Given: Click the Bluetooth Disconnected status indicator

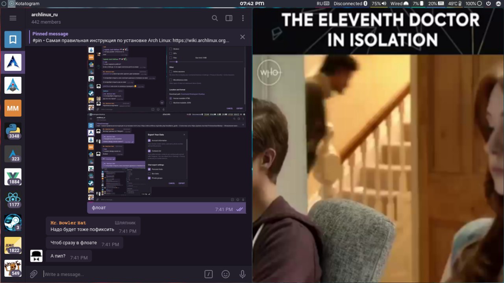Looking at the screenshot, I should click(x=350, y=4).
